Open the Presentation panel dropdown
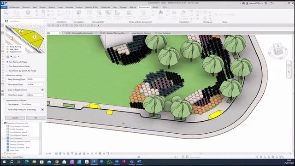 pyautogui.click(x=185, y=22)
